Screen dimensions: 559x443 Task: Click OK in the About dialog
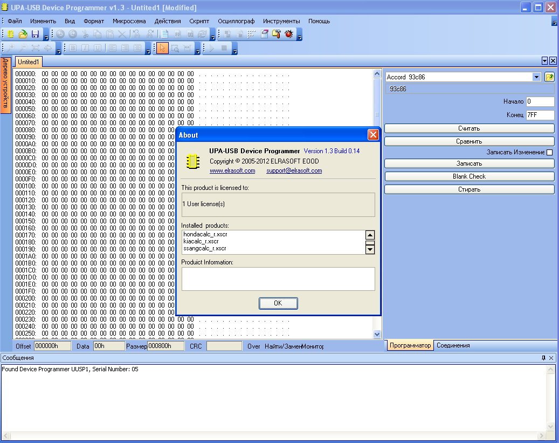click(x=278, y=303)
